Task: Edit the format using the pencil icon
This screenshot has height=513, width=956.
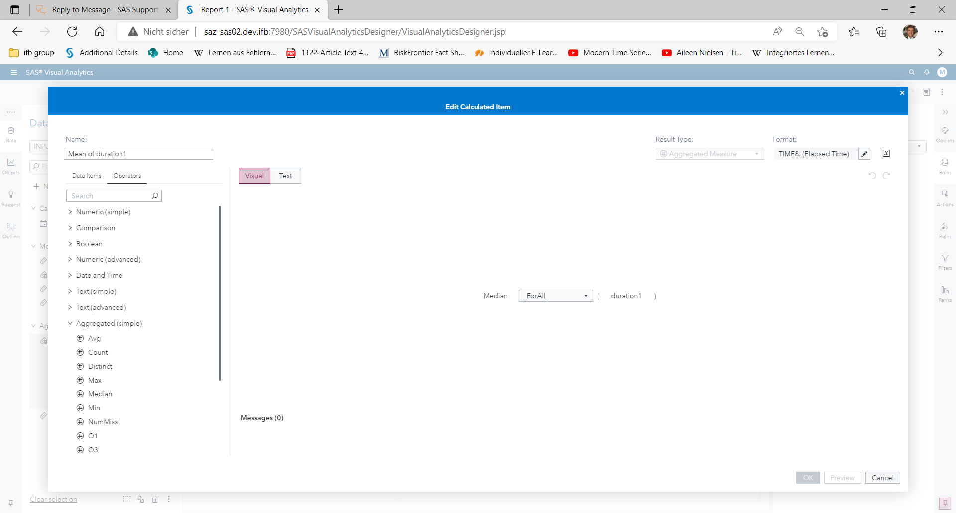Action: [x=864, y=154]
